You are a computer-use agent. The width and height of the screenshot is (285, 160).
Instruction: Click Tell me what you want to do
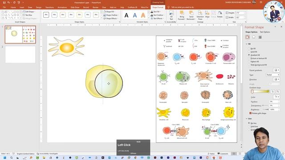[183, 7]
